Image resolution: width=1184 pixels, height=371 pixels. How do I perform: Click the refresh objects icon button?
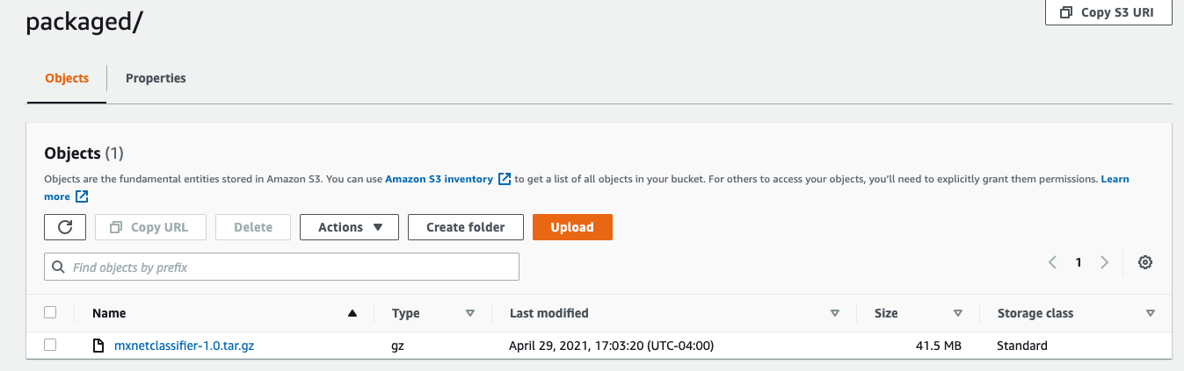tap(65, 227)
